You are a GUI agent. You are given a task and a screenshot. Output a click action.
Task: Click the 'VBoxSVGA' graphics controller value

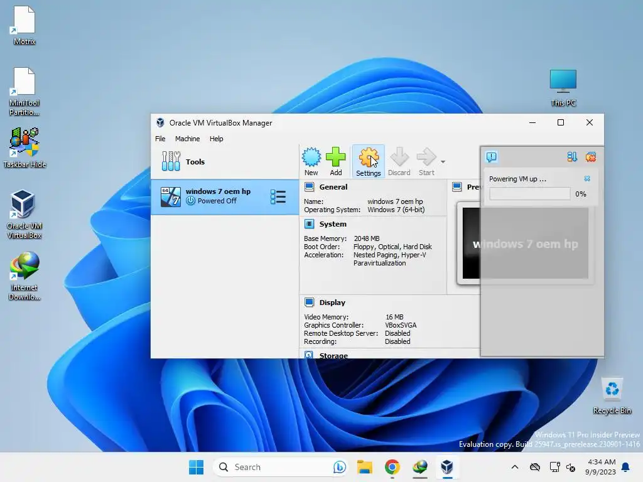401,325
